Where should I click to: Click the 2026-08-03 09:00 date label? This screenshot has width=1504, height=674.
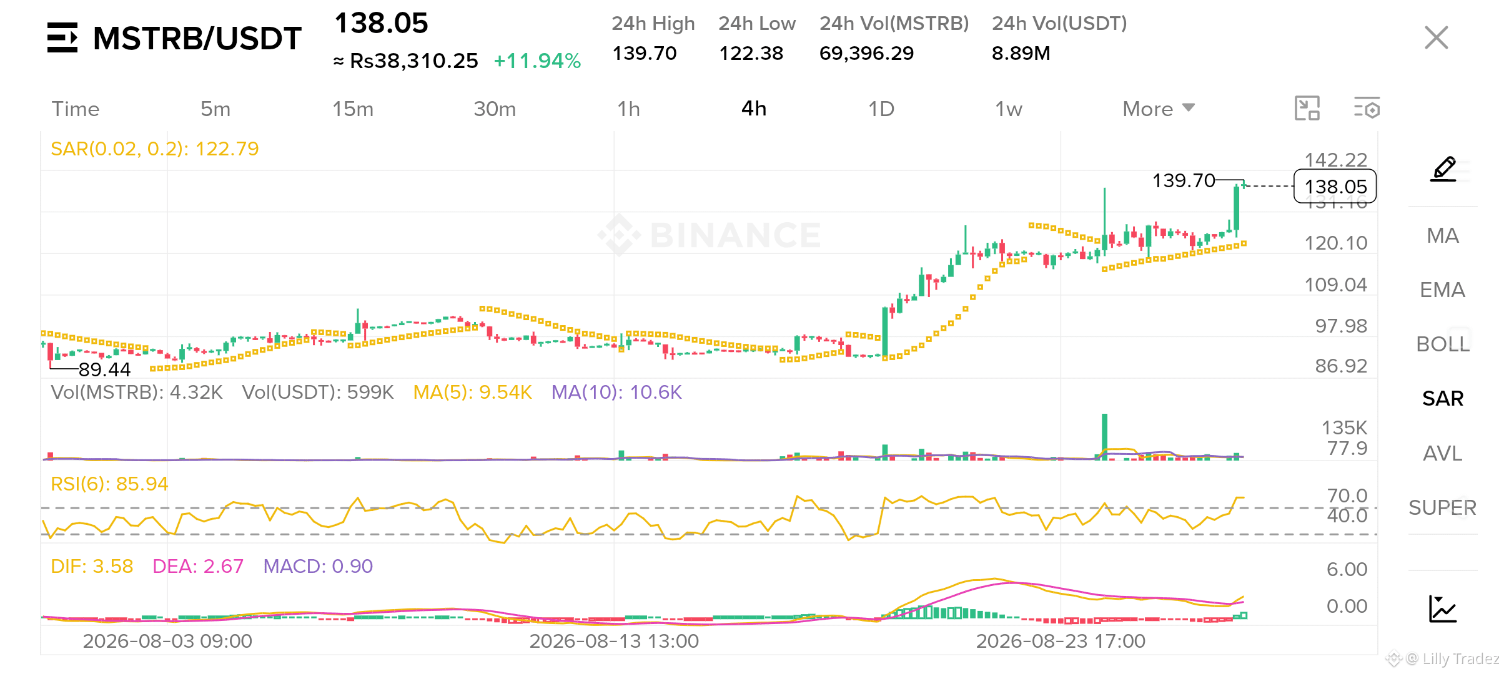click(167, 641)
